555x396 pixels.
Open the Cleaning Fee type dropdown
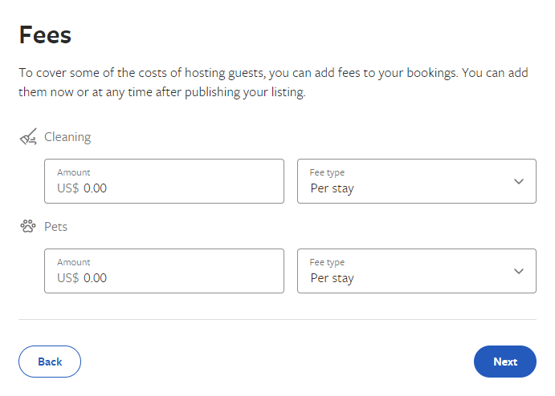pos(417,181)
